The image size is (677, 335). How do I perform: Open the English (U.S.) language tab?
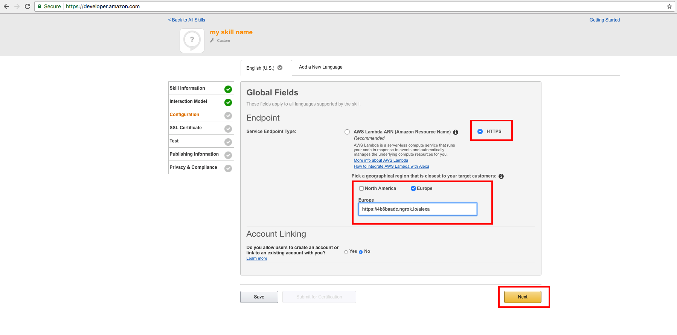(x=266, y=68)
